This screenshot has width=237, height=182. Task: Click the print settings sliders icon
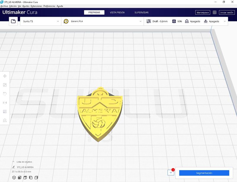tap(149, 21)
